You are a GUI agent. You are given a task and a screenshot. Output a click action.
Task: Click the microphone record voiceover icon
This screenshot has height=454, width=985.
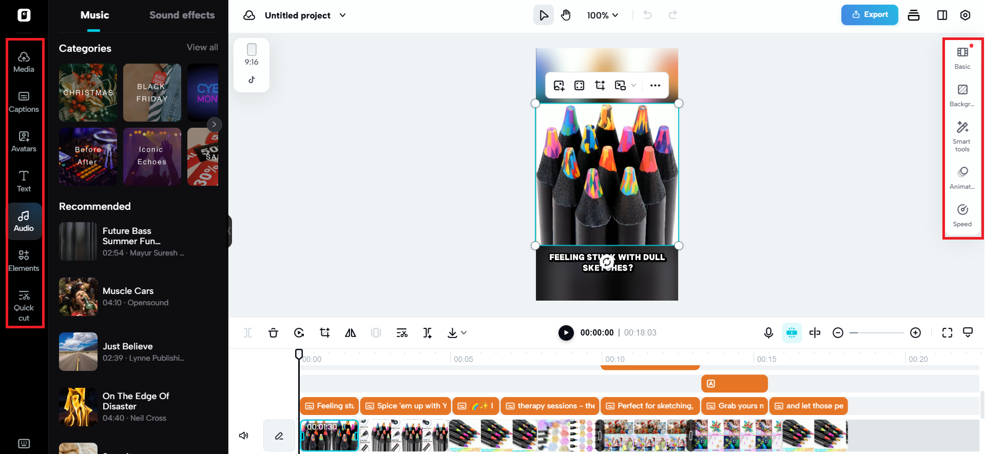click(x=768, y=333)
